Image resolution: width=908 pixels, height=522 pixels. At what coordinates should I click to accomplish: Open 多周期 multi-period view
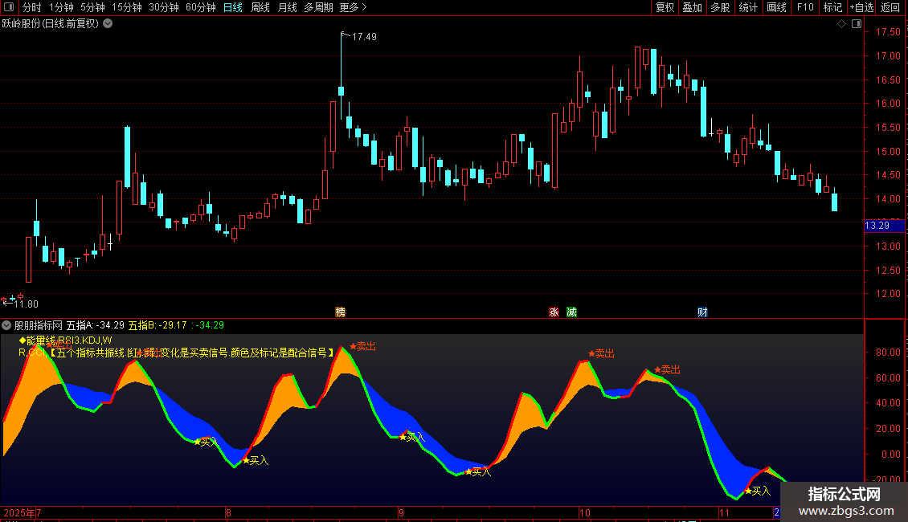(318, 7)
